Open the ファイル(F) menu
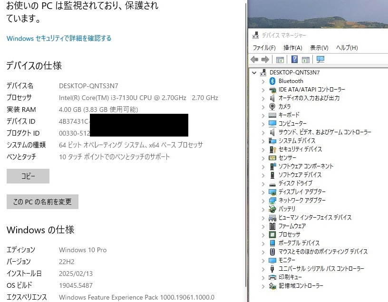Image resolution: width=388 pixels, height=302 pixels. (x=264, y=47)
